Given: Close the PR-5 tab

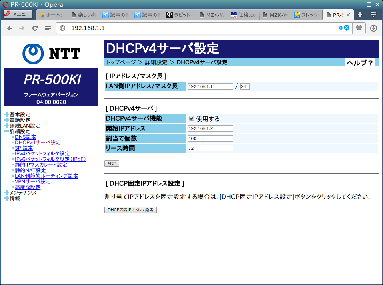Looking at the screenshot, I should (348, 15).
